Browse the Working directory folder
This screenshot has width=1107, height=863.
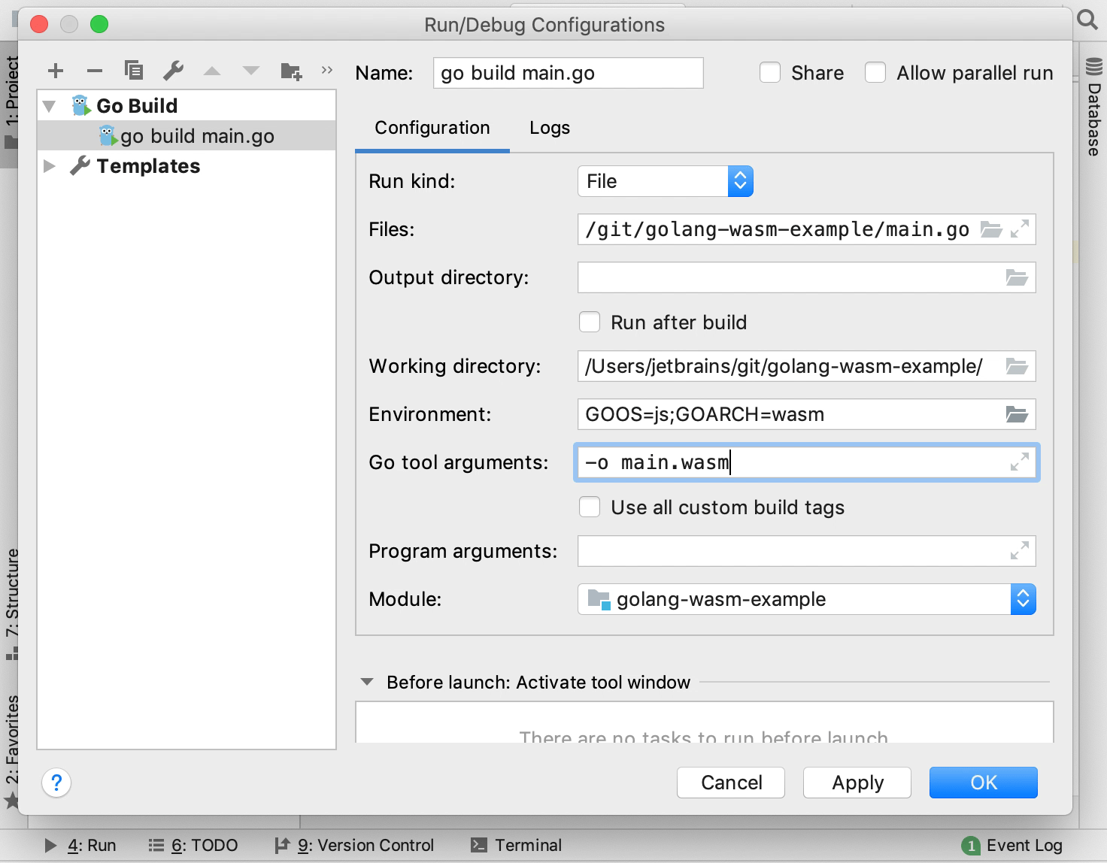pyautogui.click(x=1017, y=366)
